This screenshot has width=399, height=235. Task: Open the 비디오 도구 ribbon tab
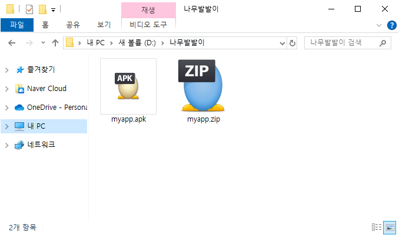click(148, 25)
